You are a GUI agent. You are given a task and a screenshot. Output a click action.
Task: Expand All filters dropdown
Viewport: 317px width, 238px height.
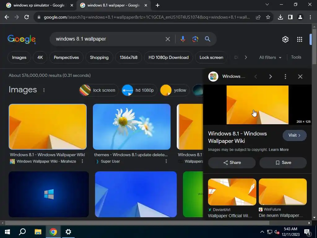pyautogui.click(x=270, y=57)
